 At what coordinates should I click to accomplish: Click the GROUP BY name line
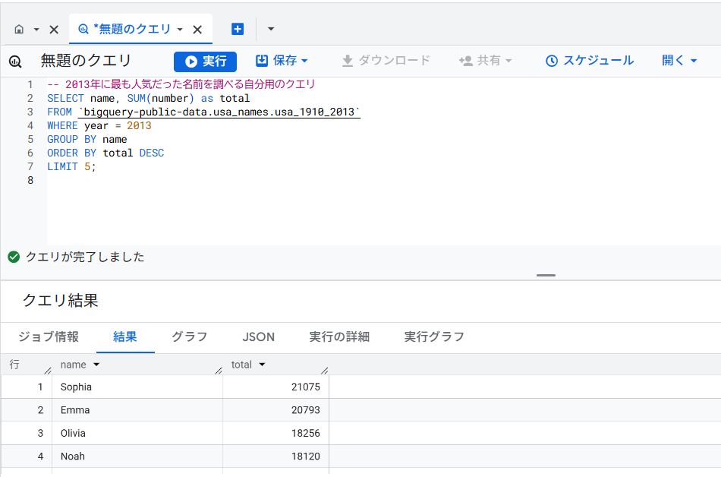tap(87, 139)
